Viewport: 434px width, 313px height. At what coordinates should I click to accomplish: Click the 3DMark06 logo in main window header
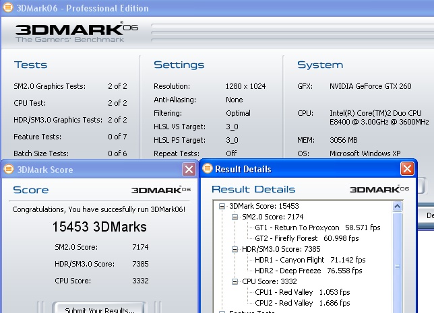pos(77,32)
